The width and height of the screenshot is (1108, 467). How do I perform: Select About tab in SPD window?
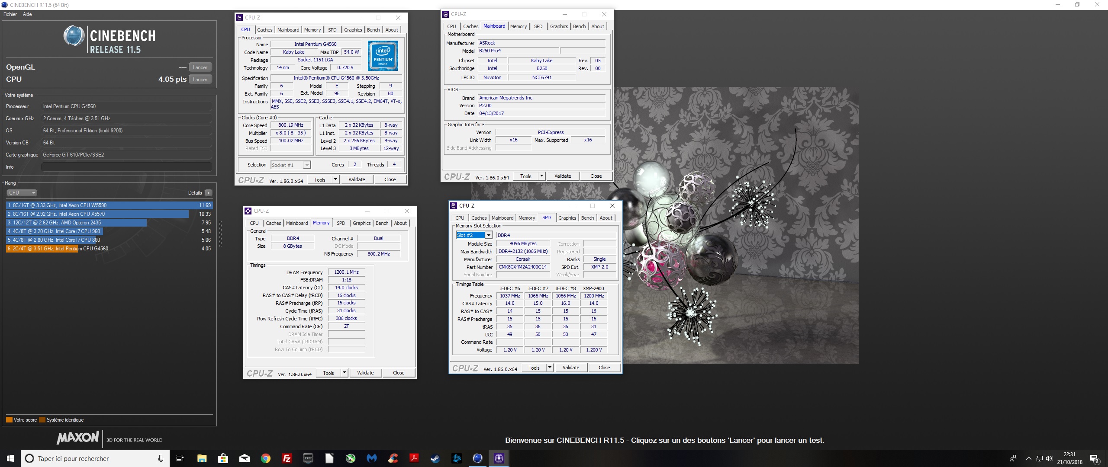[606, 218]
